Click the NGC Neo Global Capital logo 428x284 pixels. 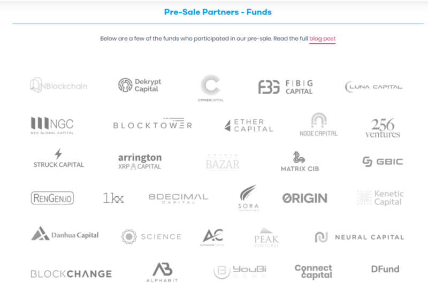(52, 126)
